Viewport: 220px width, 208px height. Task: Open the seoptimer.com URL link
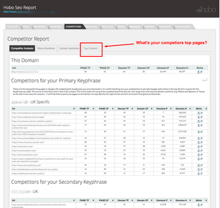click(x=25, y=155)
